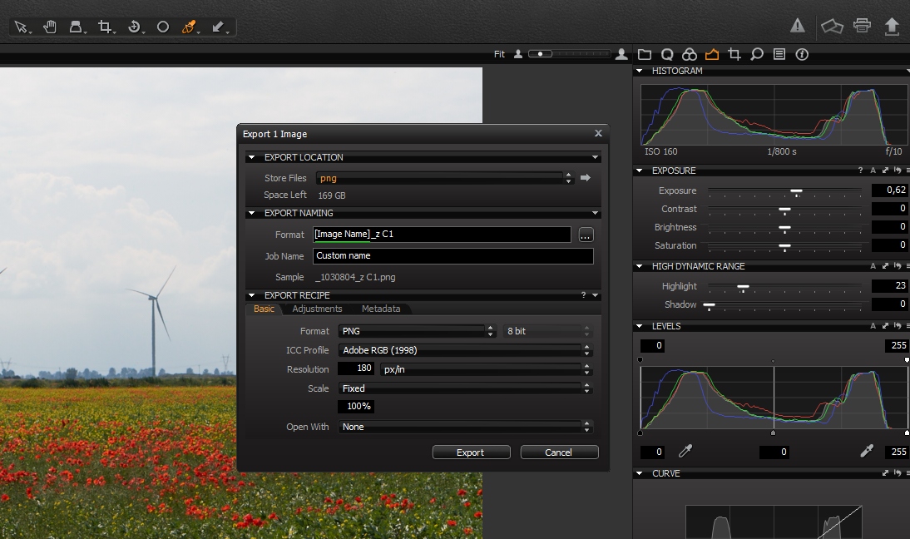Viewport: 910px width, 539px height.
Task: Collapse the Export Location section
Action: click(x=252, y=157)
